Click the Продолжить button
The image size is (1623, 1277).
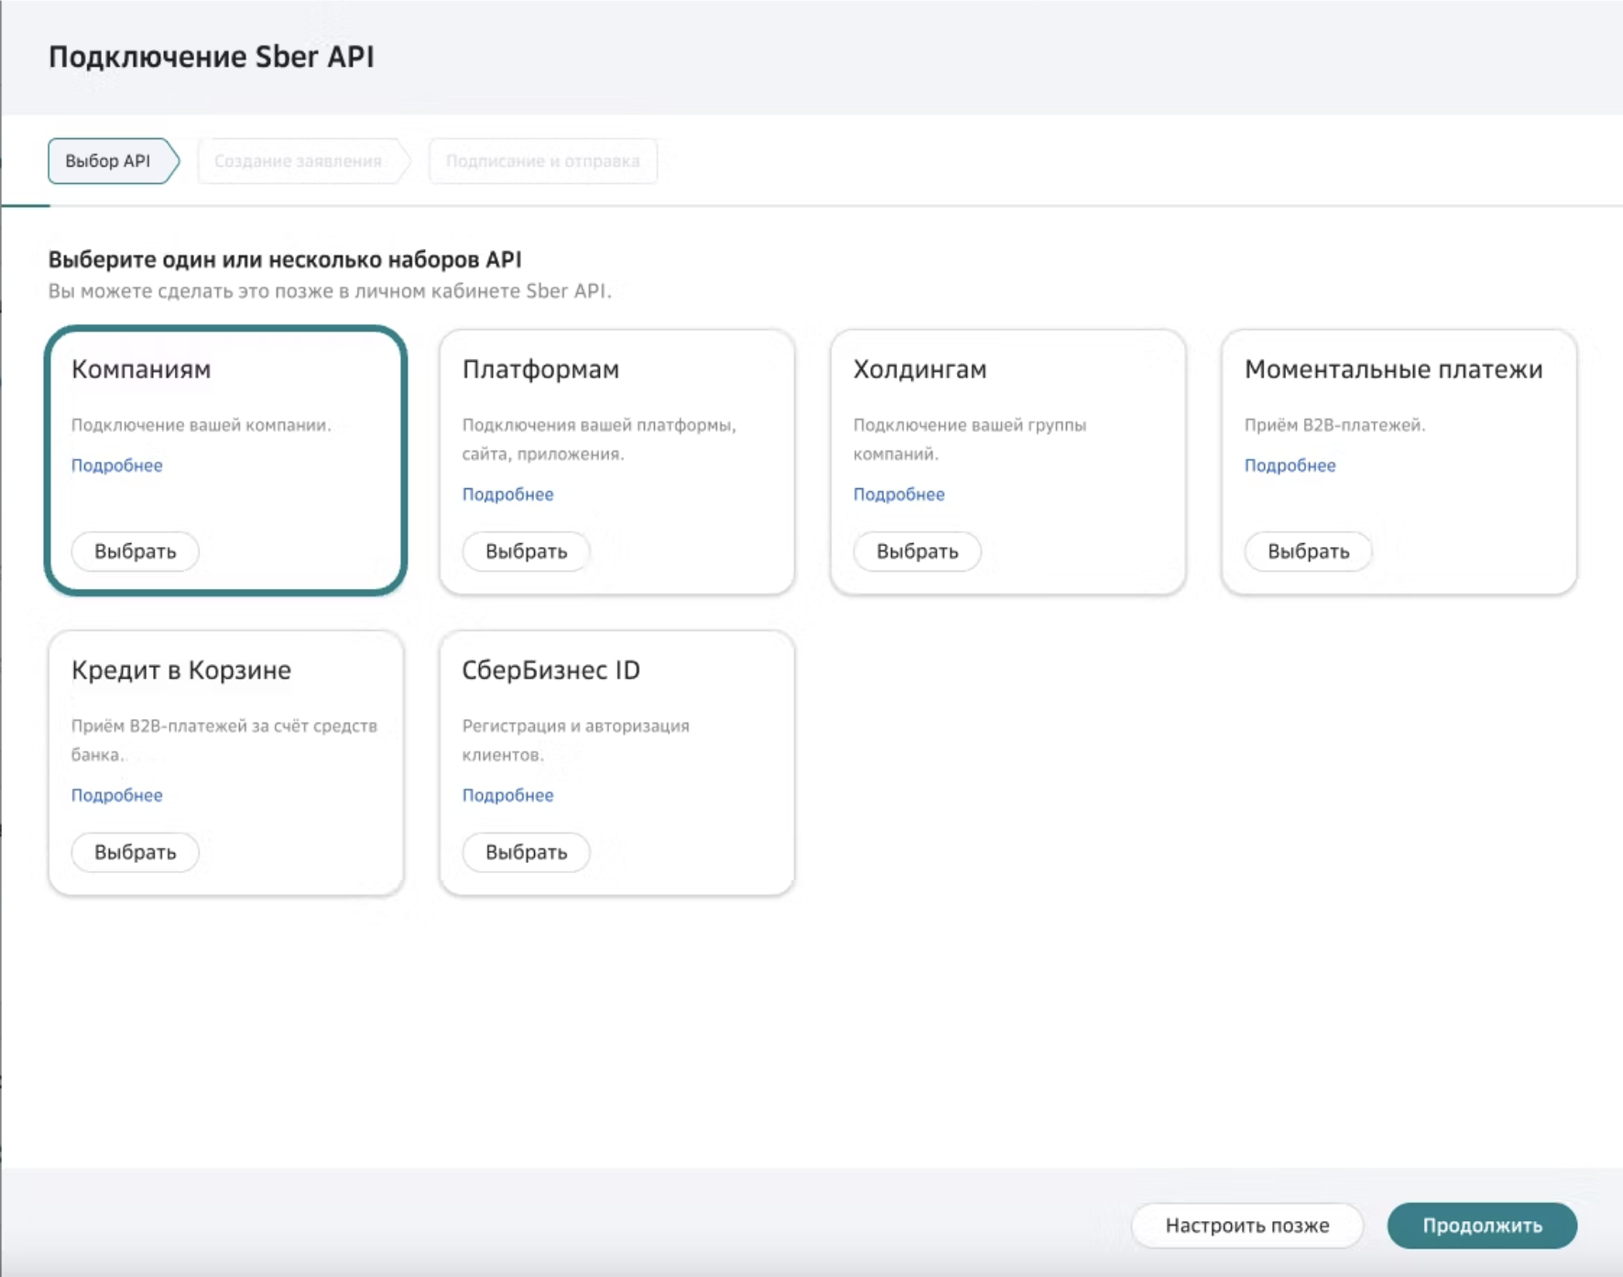tap(1483, 1226)
